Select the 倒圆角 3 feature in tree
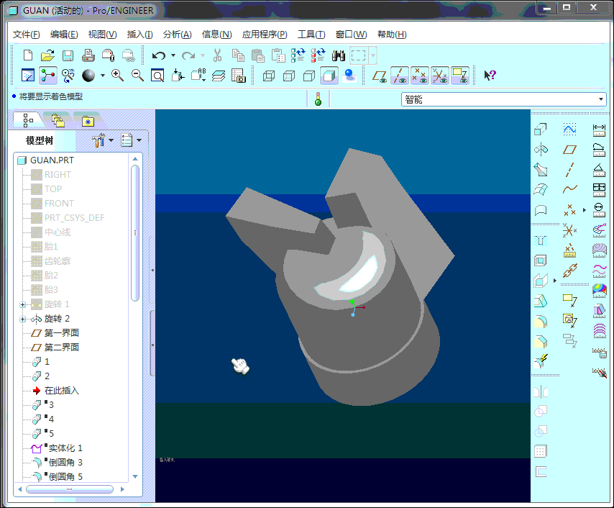 [65, 463]
